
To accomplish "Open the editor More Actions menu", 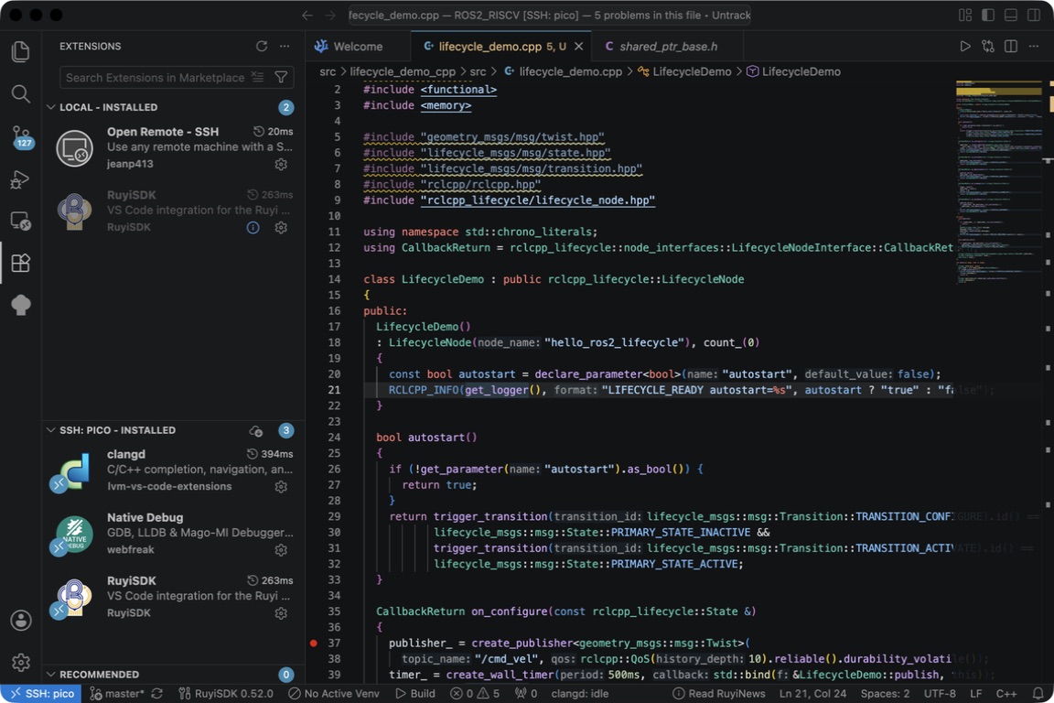I will pyautogui.click(x=1034, y=47).
